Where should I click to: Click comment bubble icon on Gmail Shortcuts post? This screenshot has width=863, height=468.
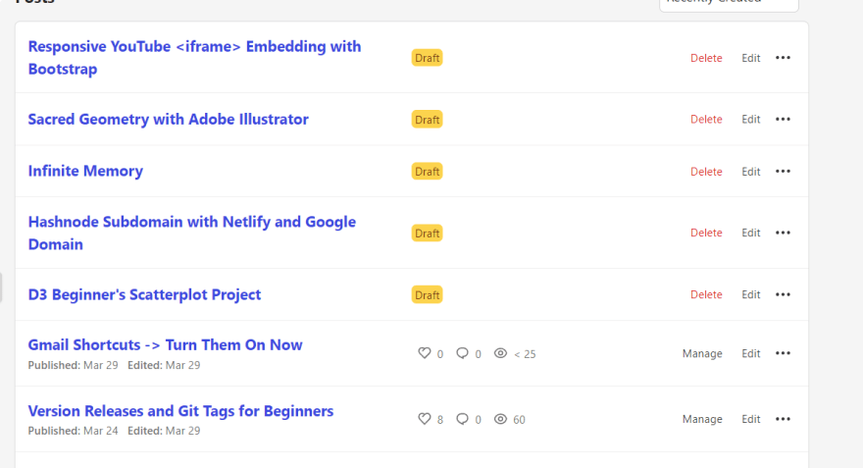[x=462, y=353]
